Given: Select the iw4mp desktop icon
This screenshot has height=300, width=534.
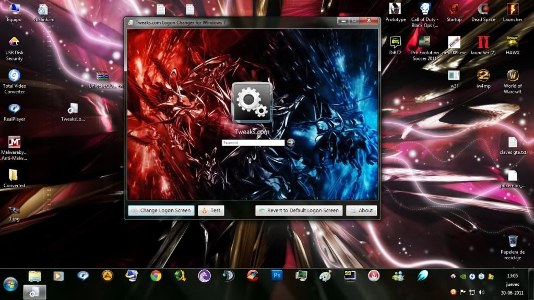Looking at the screenshot, I should pyautogui.click(x=483, y=79).
